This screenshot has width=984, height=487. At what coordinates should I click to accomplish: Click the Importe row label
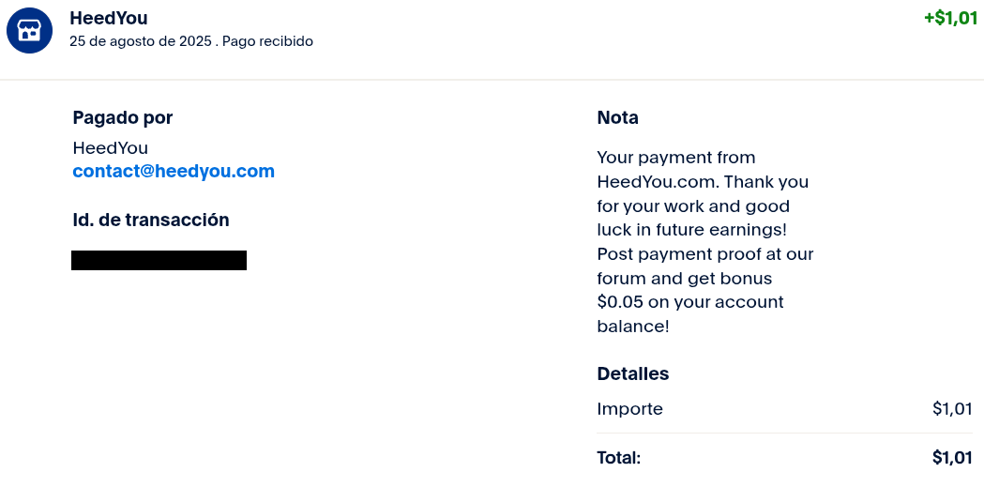tap(629, 409)
